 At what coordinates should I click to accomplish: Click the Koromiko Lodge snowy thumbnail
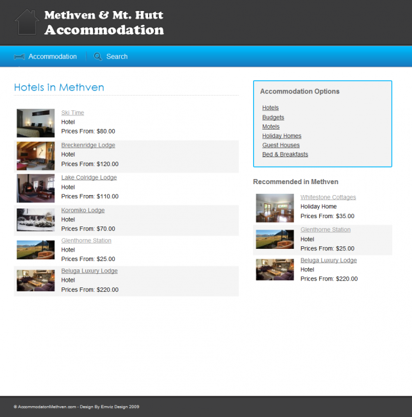point(36,219)
